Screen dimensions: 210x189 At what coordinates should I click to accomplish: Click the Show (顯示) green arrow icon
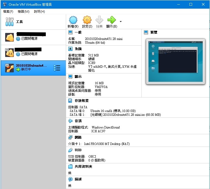(112, 20)
